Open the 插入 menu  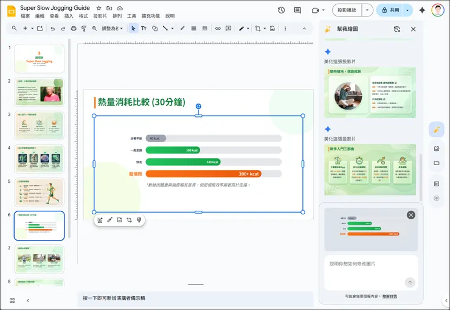[x=69, y=16]
